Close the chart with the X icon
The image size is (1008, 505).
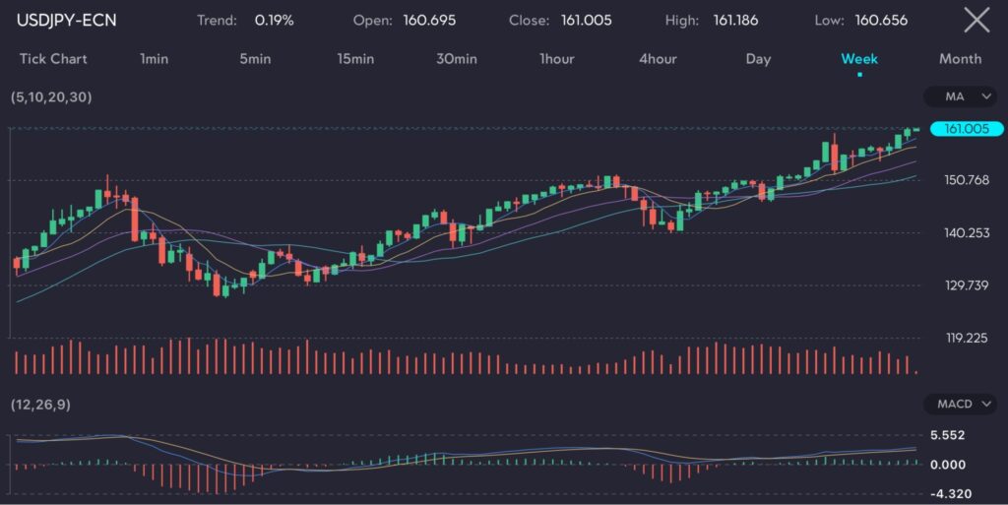[976, 20]
